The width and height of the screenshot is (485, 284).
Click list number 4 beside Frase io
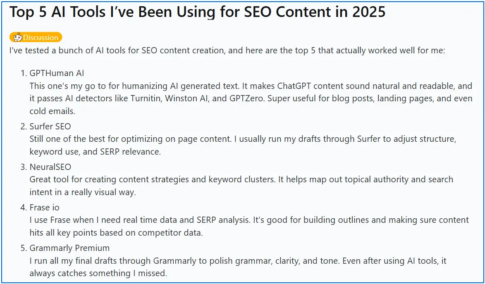click(x=23, y=207)
